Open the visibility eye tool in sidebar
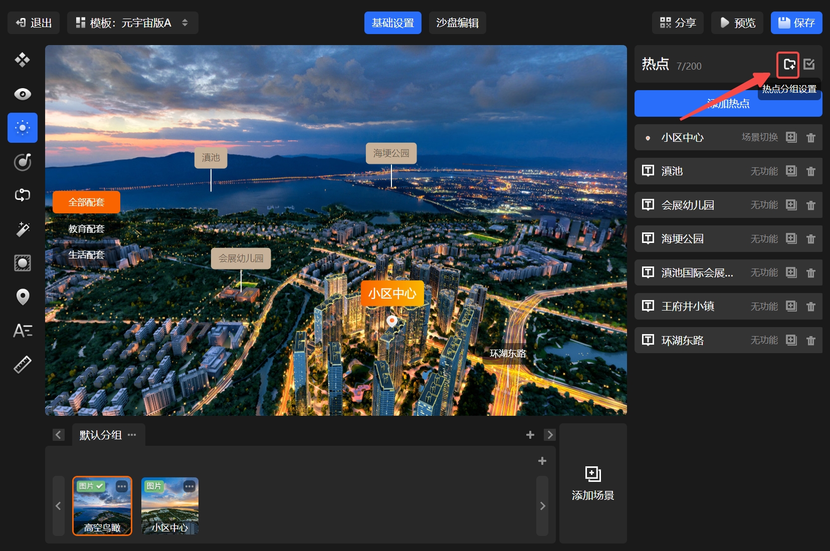The height and width of the screenshot is (551, 830). (23, 94)
